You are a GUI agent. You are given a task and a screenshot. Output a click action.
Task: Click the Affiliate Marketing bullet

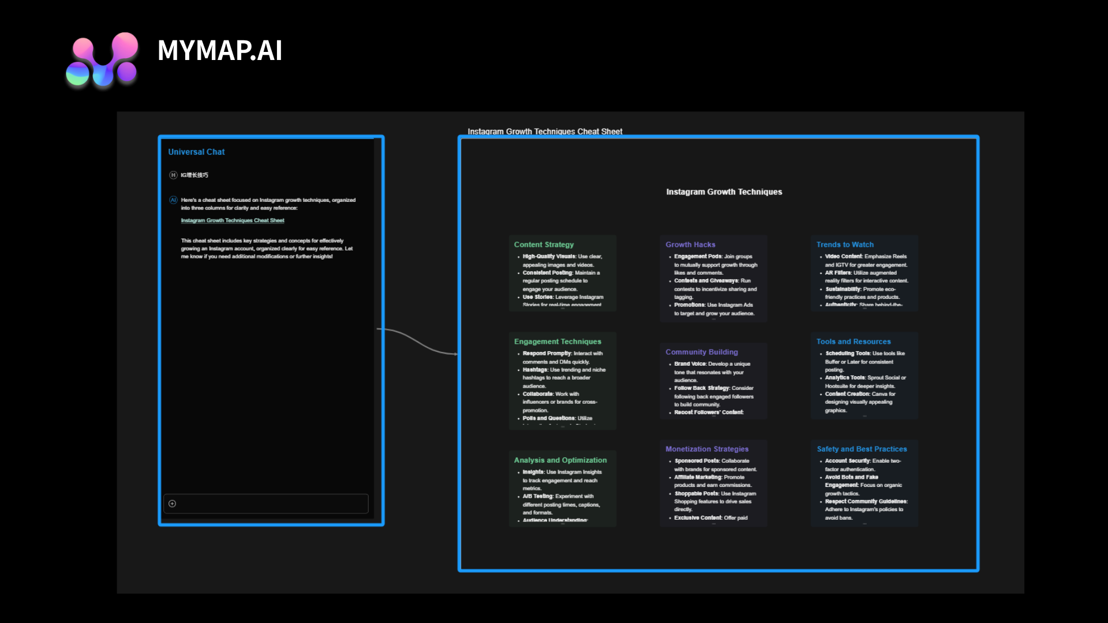coord(713,481)
